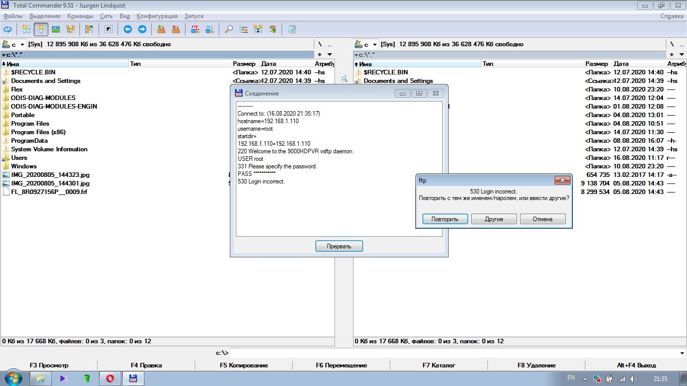This screenshot has height=386, width=687.
Task: Open Windows Start button
Action: tap(12, 378)
